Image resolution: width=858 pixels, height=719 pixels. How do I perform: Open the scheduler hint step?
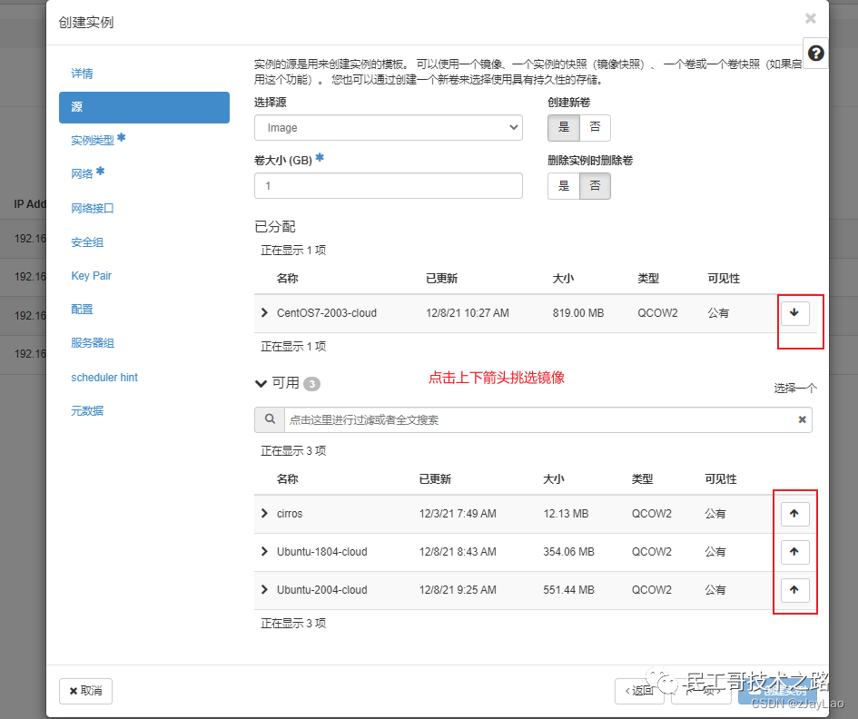(104, 377)
